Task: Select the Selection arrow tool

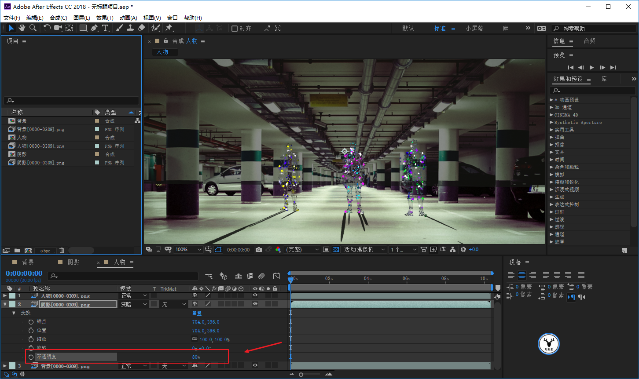Action: [11, 28]
